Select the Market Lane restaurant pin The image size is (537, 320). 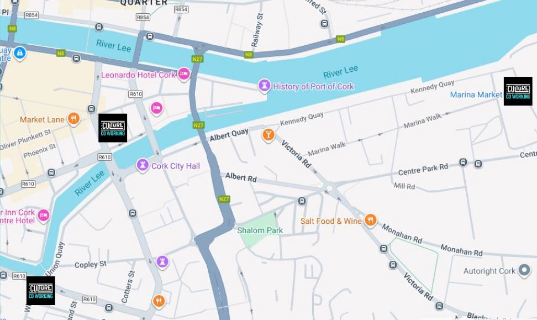[x=73, y=119]
